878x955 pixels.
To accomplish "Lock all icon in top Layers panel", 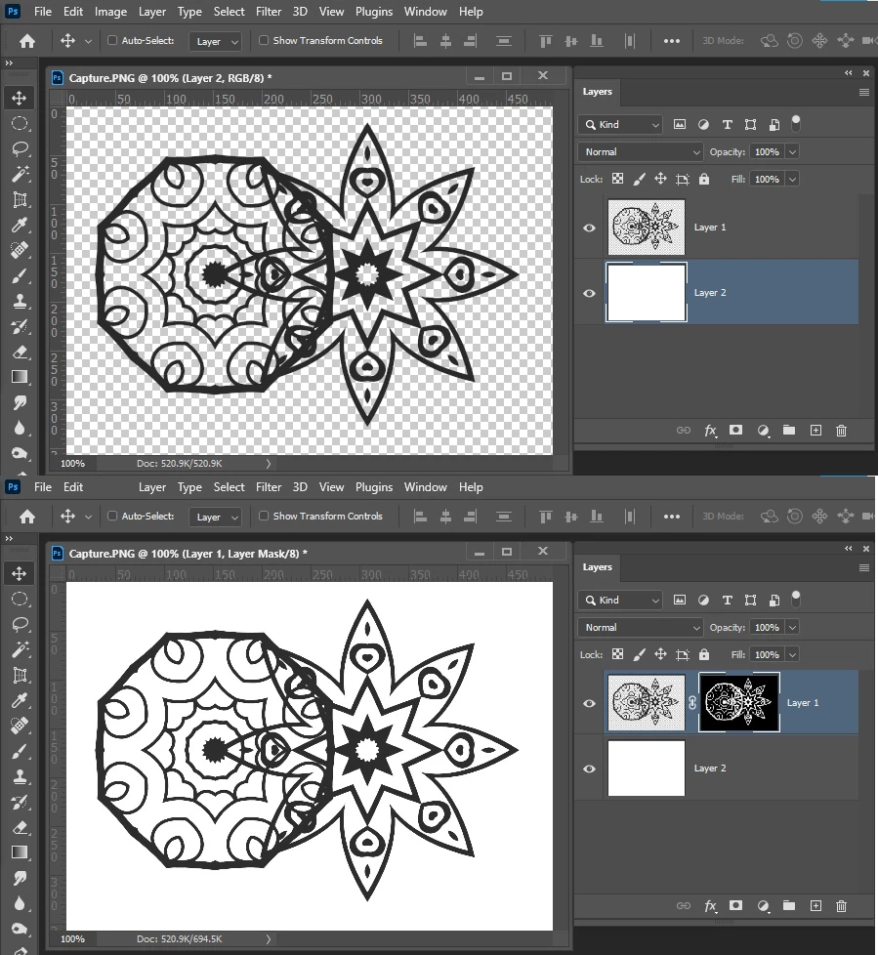I will (704, 179).
